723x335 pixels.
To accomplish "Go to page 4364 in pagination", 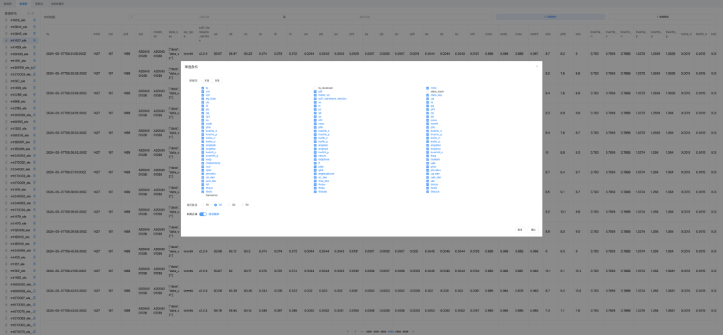I will (x=398, y=331).
